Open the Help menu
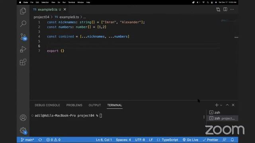This screenshot has width=255, height=143. (88, 2)
